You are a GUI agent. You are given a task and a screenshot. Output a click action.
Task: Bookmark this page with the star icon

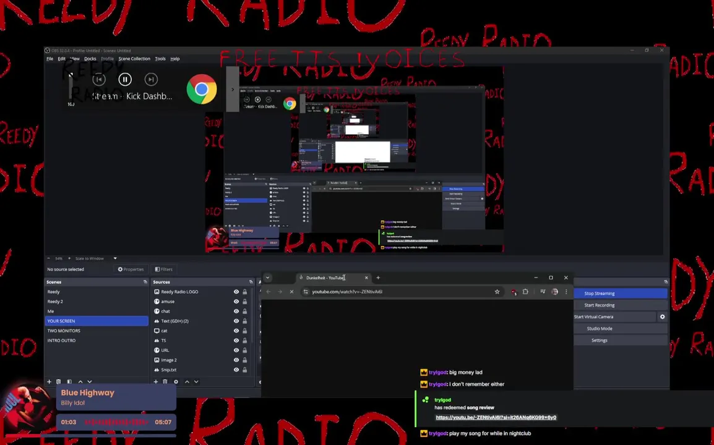497,292
